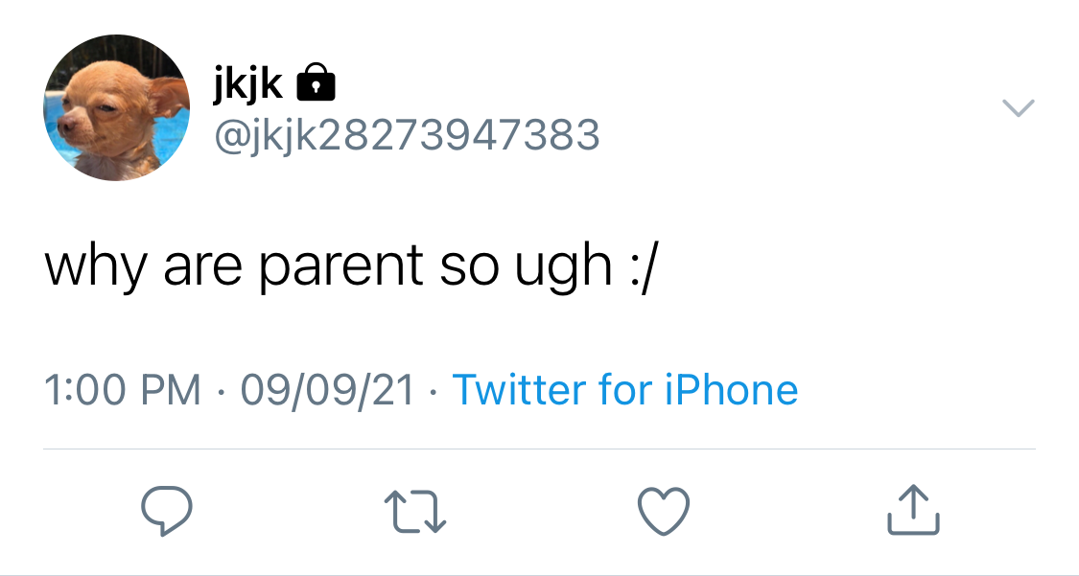Click the 1:00 PM timestamp

pos(123,390)
